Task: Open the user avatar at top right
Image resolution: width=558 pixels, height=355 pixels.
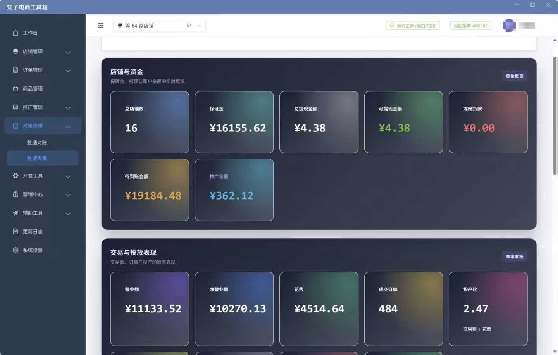Action: 509,26
